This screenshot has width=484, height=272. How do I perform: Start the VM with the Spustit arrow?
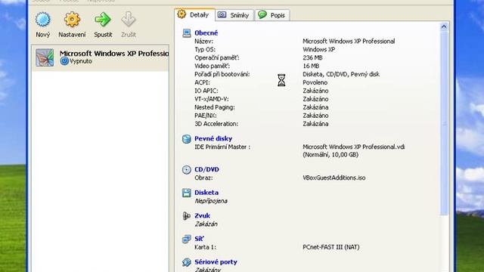[103, 20]
